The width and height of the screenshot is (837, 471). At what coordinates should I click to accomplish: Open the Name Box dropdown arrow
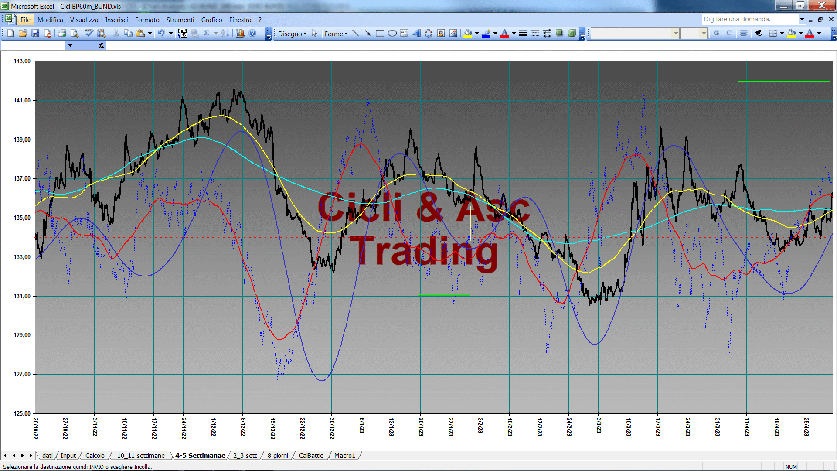[70, 45]
